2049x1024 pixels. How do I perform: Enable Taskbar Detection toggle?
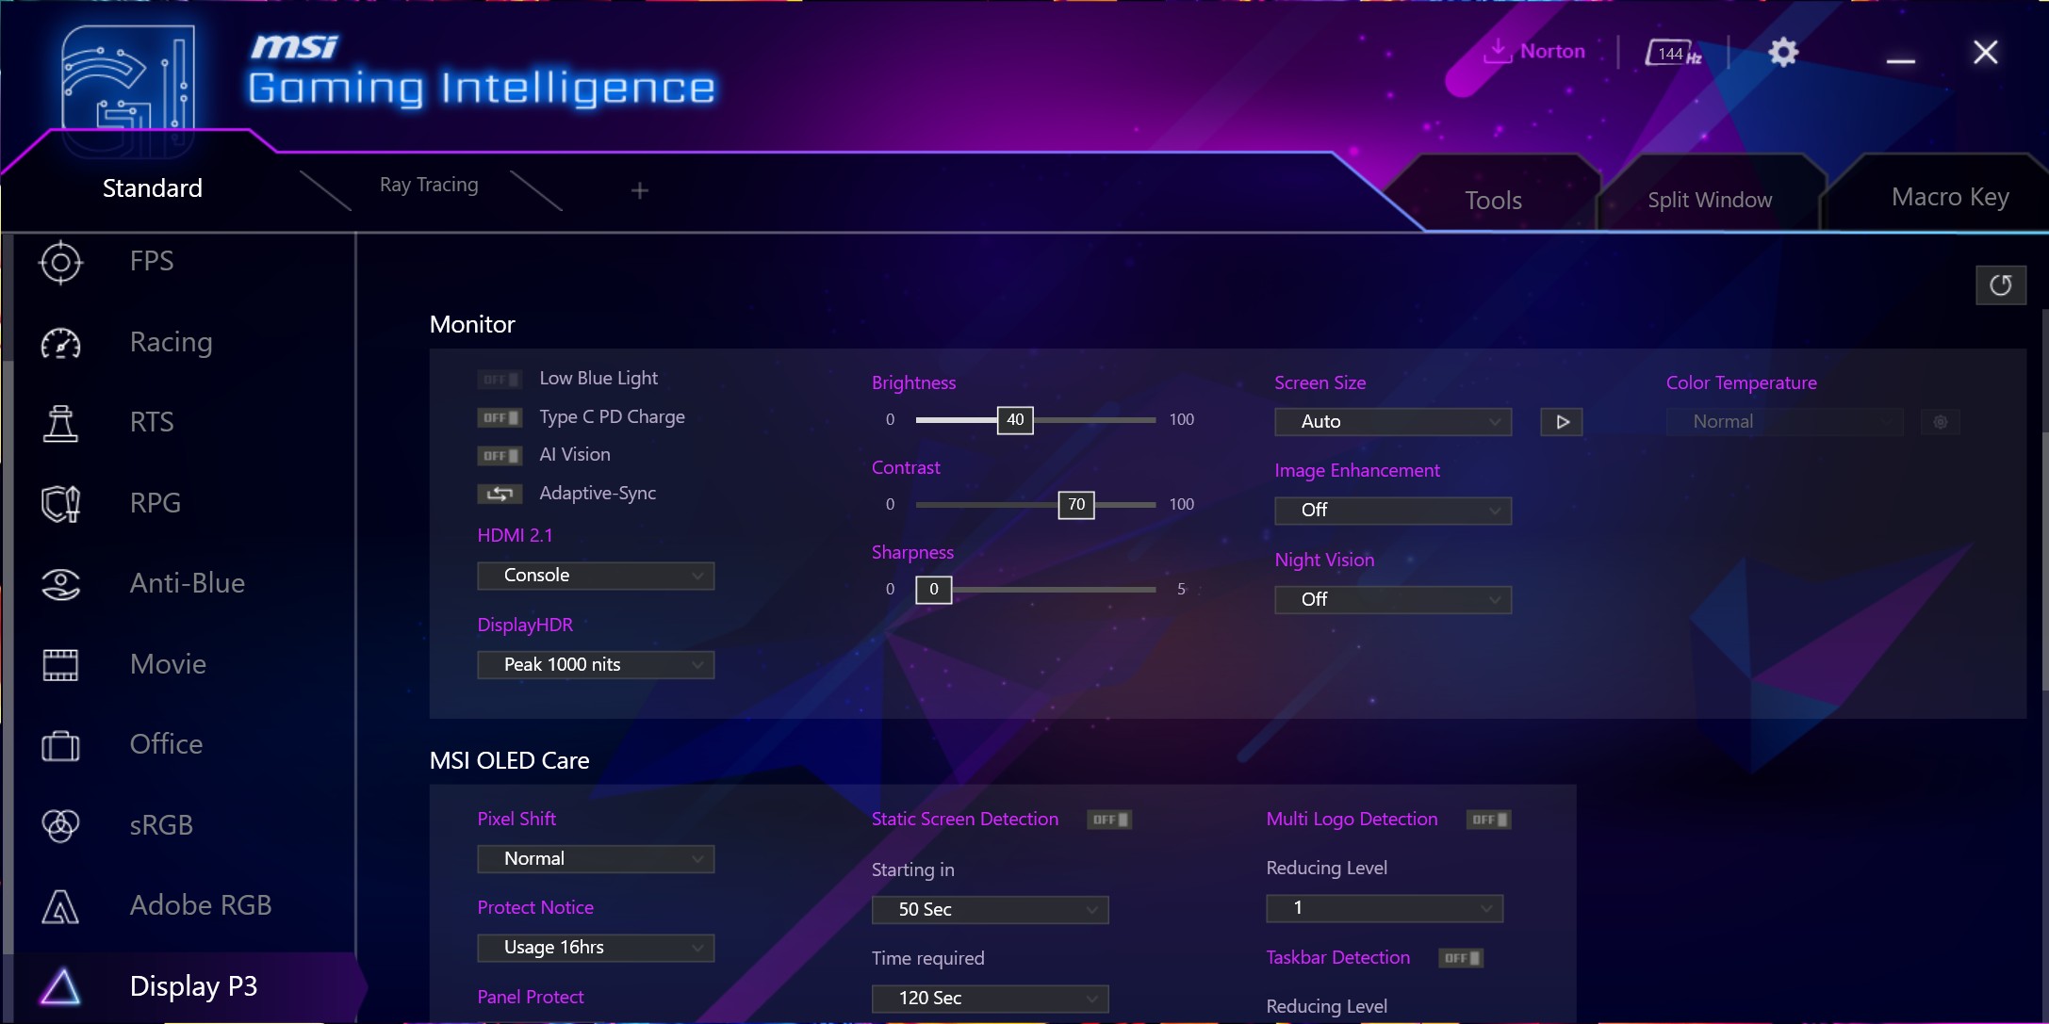tap(1461, 958)
